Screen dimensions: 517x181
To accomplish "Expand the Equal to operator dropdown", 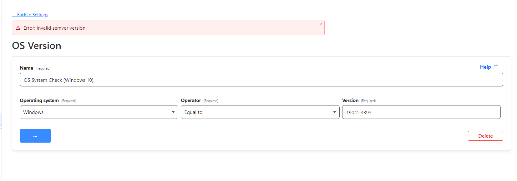I will (x=260, y=112).
